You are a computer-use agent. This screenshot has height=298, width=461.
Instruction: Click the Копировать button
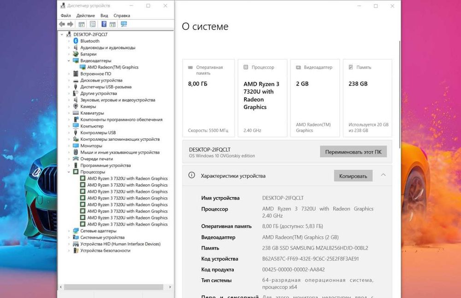pos(353,176)
